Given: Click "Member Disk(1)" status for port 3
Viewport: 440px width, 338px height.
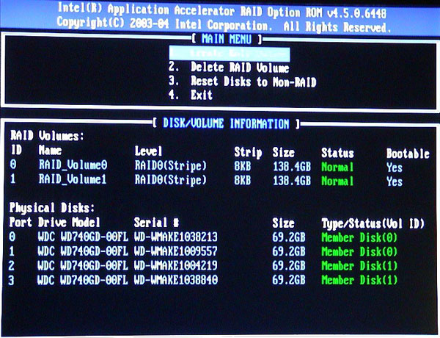Looking at the screenshot, I should coord(359,280).
